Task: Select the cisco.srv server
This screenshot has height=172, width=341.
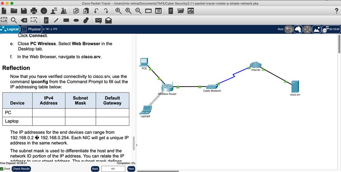Action: (295, 87)
